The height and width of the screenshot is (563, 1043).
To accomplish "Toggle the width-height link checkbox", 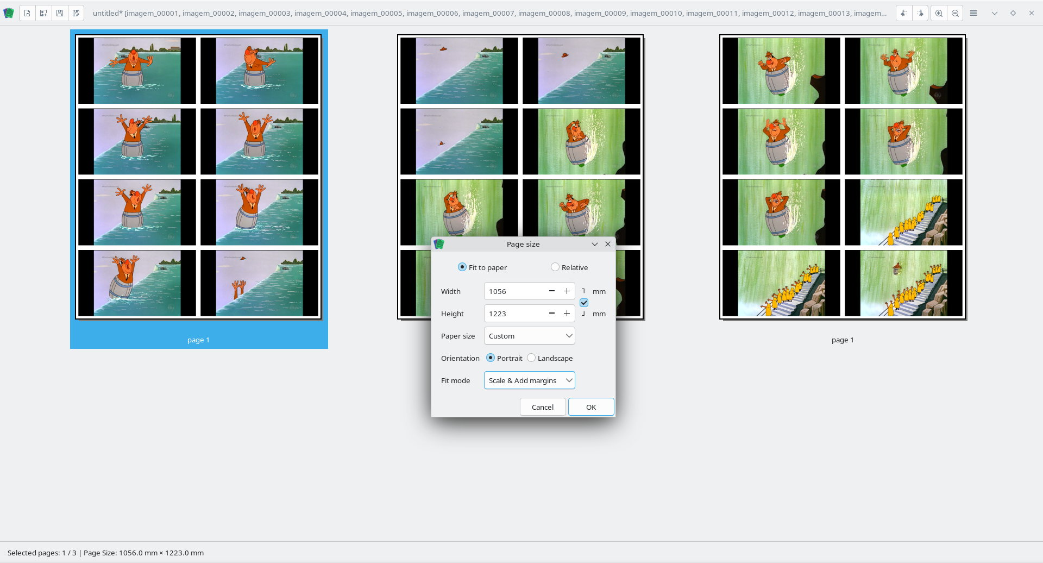I will [x=584, y=303].
